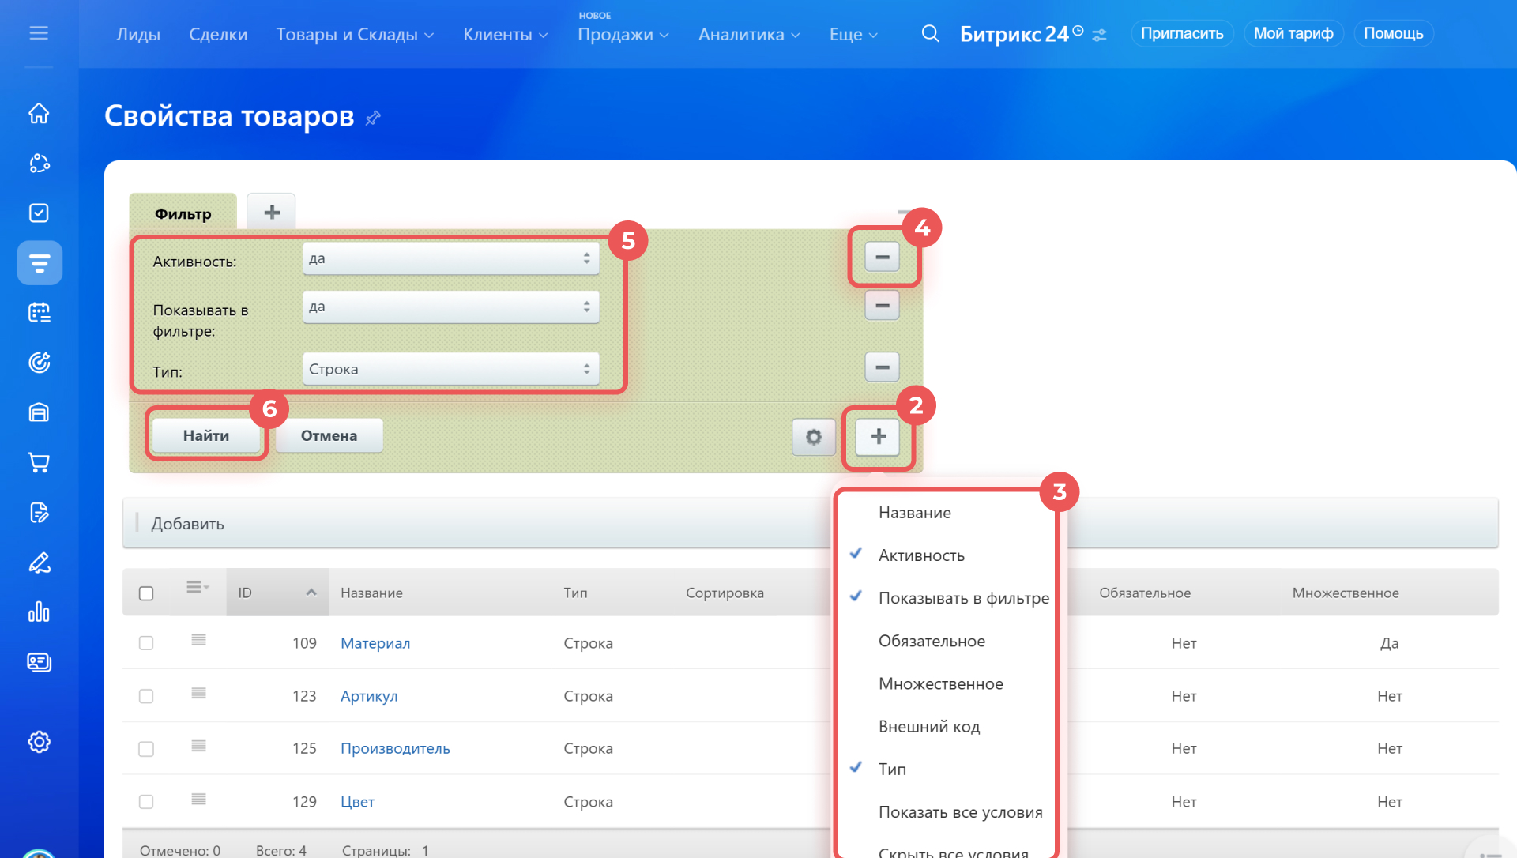Open the shopping cart sidebar icon
1517x858 pixels.
(39, 462)
